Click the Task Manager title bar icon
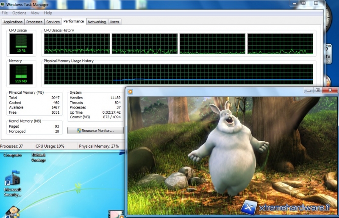This screenshot has height=218, width=339. pyautogui.click(x=3, y=5)
